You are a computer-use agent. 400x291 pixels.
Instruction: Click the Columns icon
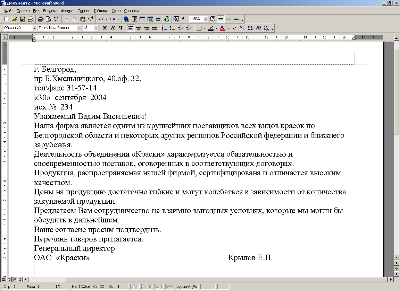pyautogui.click(x=158, y=19)
